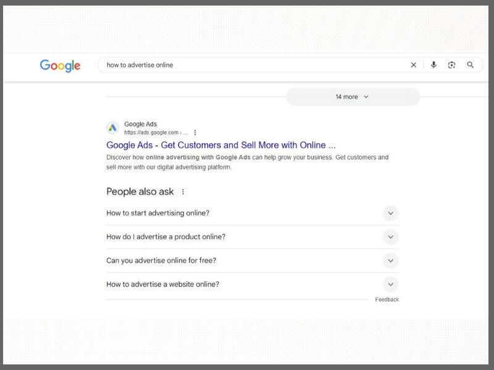Open the Google Ads result title link
Image resolution: width=494 pixels, height=370 pixels.
point(221,145)
